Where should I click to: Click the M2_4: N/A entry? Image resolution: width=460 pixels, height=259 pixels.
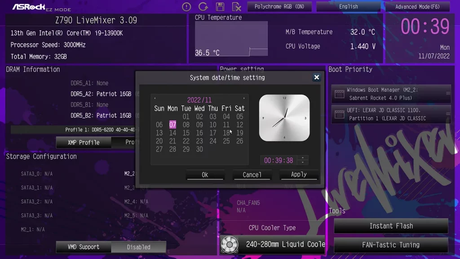136,201
